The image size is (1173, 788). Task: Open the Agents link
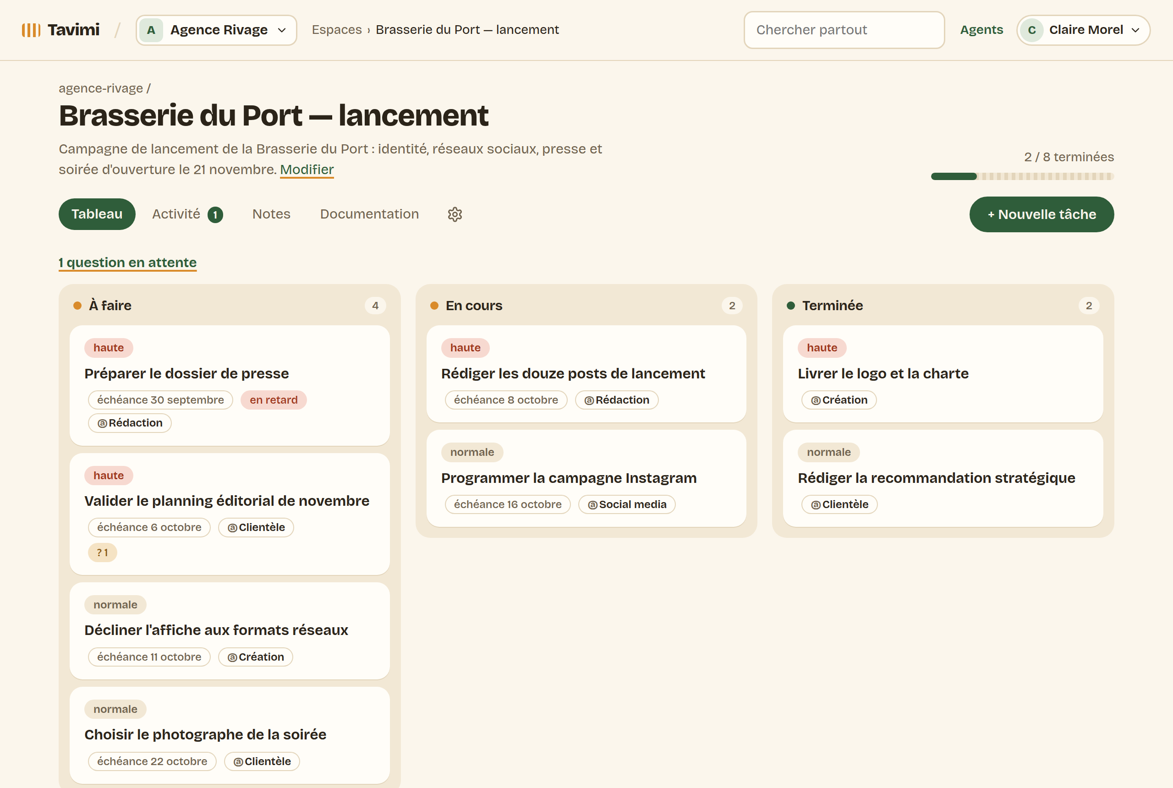point(981,30)
